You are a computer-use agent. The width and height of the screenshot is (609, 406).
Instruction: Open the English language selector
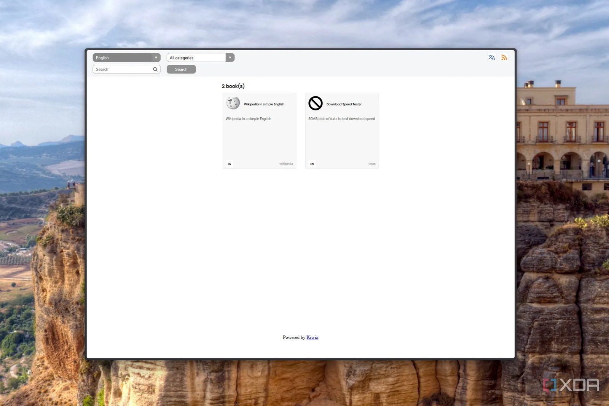tap(126, 58)
